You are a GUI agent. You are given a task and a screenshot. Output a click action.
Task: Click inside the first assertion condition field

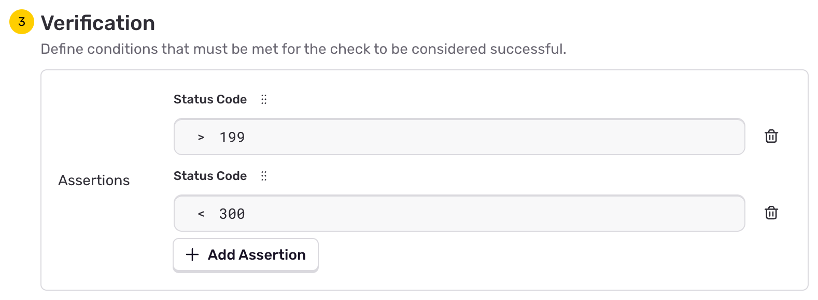click(459, 137)
